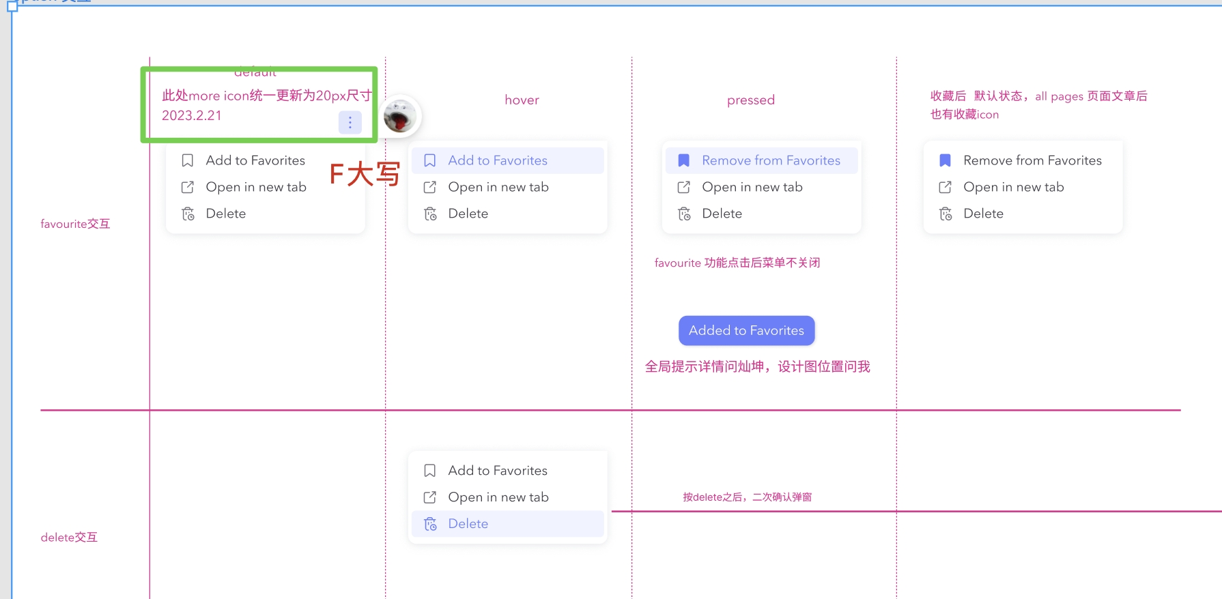1222x599 pixels.
Task: Click filled bookmark icon in pressed-state menu
Action: tap(684, 160)
